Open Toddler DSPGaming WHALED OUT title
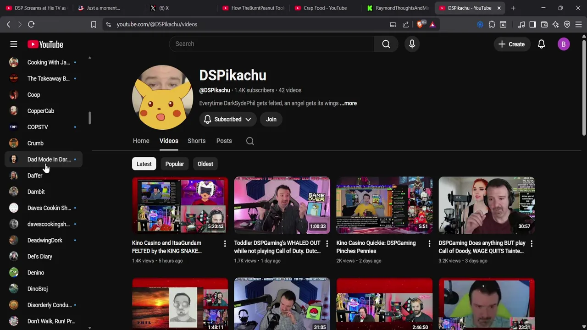Image resolution: width=587 pixels, height=330 pixels. (277, 247)
